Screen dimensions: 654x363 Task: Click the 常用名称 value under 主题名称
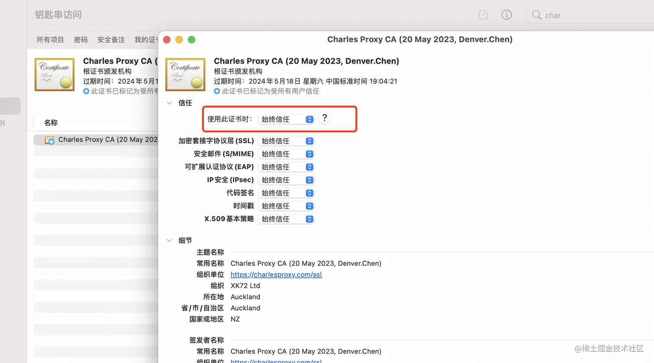tap(306, 263)
